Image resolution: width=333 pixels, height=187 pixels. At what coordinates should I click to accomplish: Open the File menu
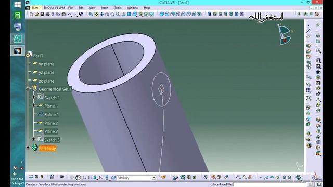click(x=70, y=8)
